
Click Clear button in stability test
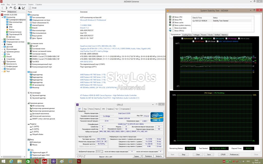(198, 155)
